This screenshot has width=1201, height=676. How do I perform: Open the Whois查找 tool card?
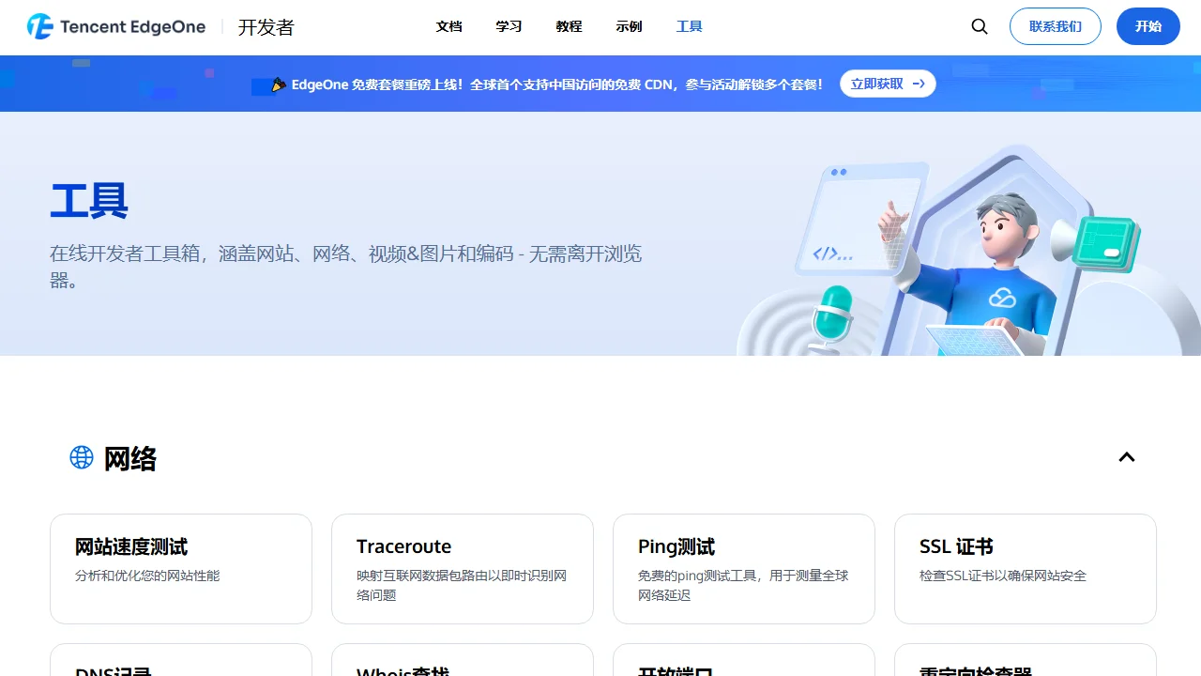point(462,667)
